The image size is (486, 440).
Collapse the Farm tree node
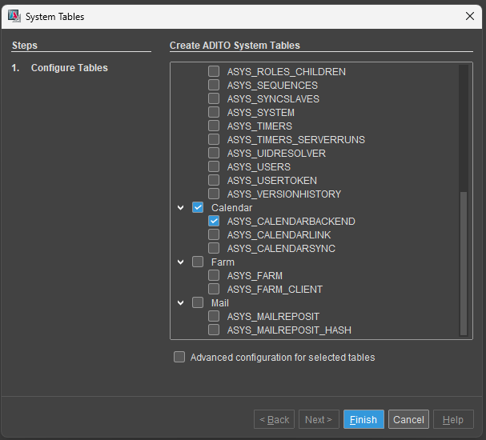click(181, 262)
